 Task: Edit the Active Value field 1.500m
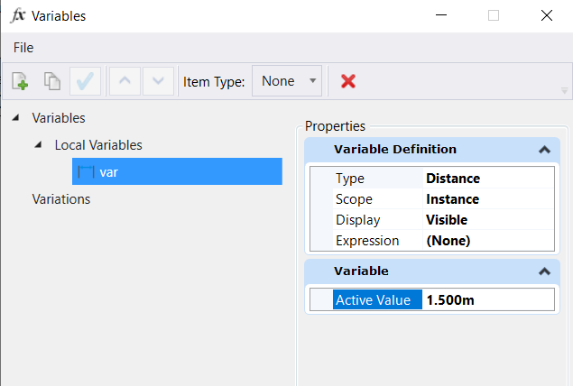point(487,300)
